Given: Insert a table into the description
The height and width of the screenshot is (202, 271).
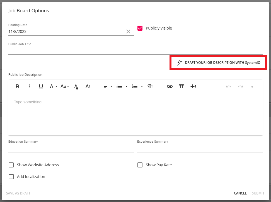Looking at the screenshot, I should pos(181,86).
